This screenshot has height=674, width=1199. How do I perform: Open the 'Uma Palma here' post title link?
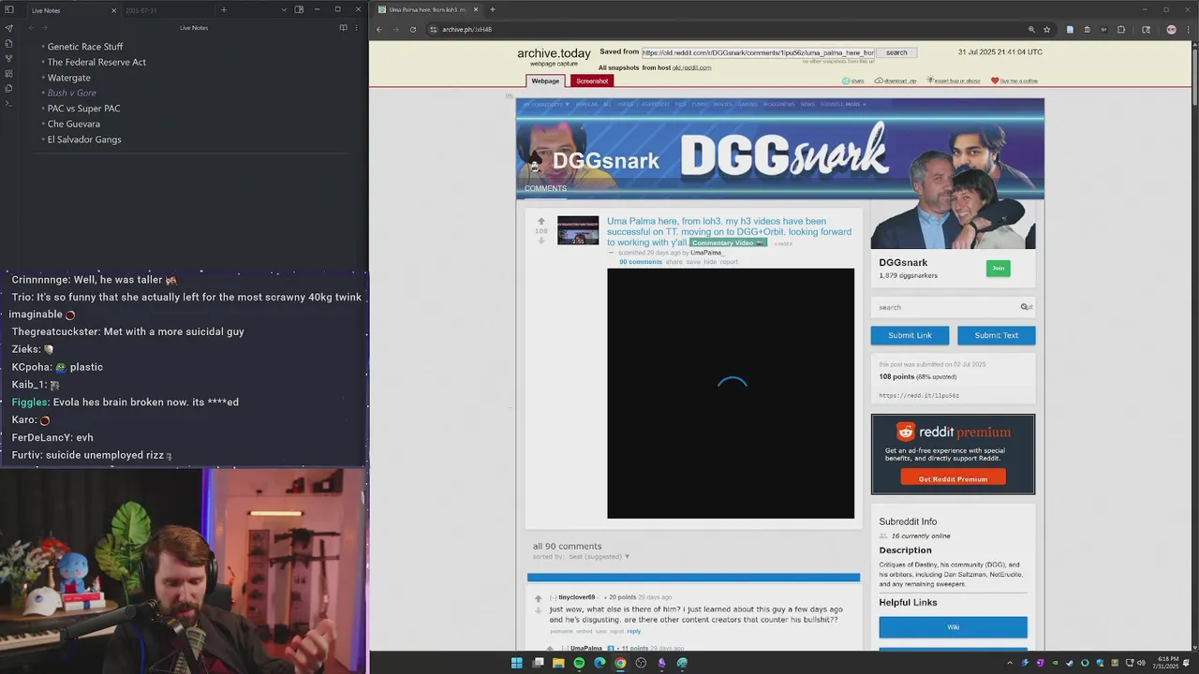(x=729, y=231)
